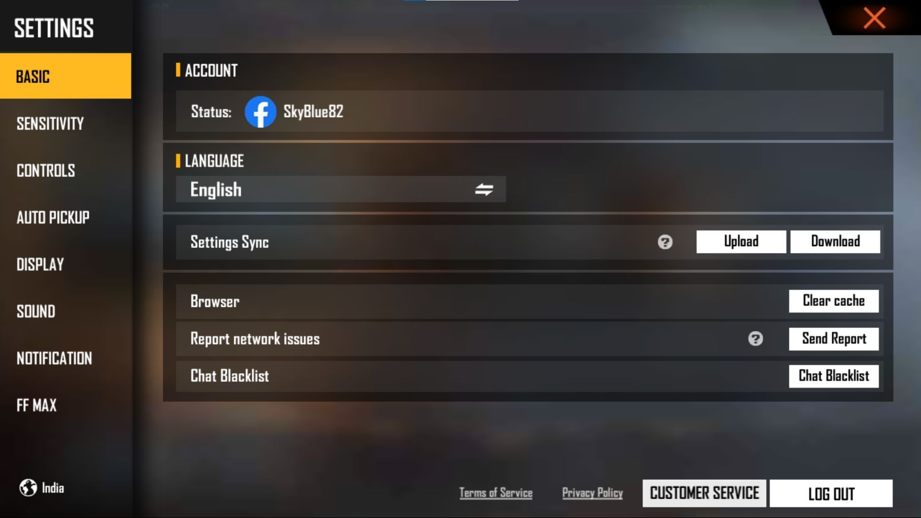Click the Terms of Service link
Image resolution: width=921 pixels, height=518 pixels.
pyautogui.click(x=496, y=493)
